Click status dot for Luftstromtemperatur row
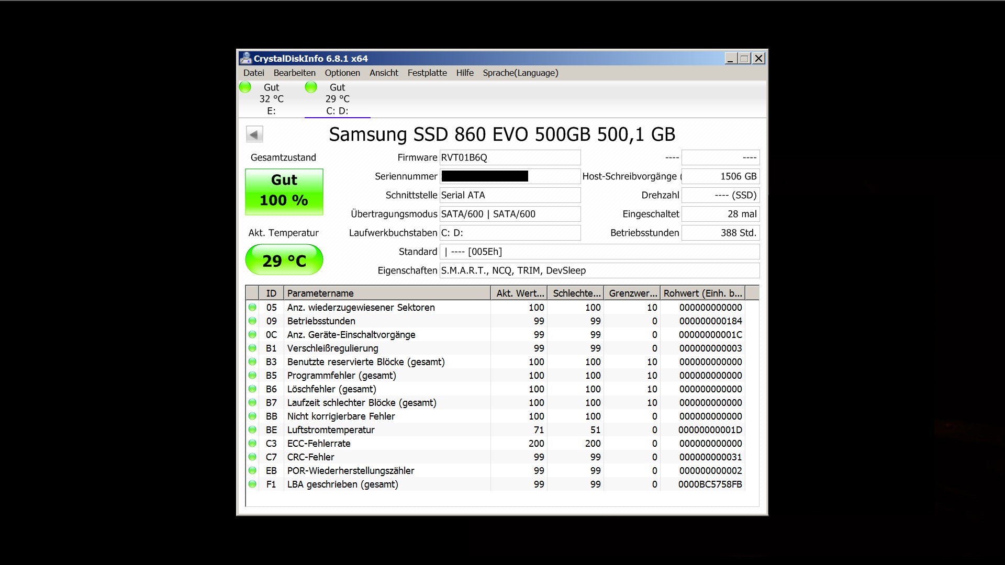This screenshot has height=565, width=1005. tap(252, 430)
